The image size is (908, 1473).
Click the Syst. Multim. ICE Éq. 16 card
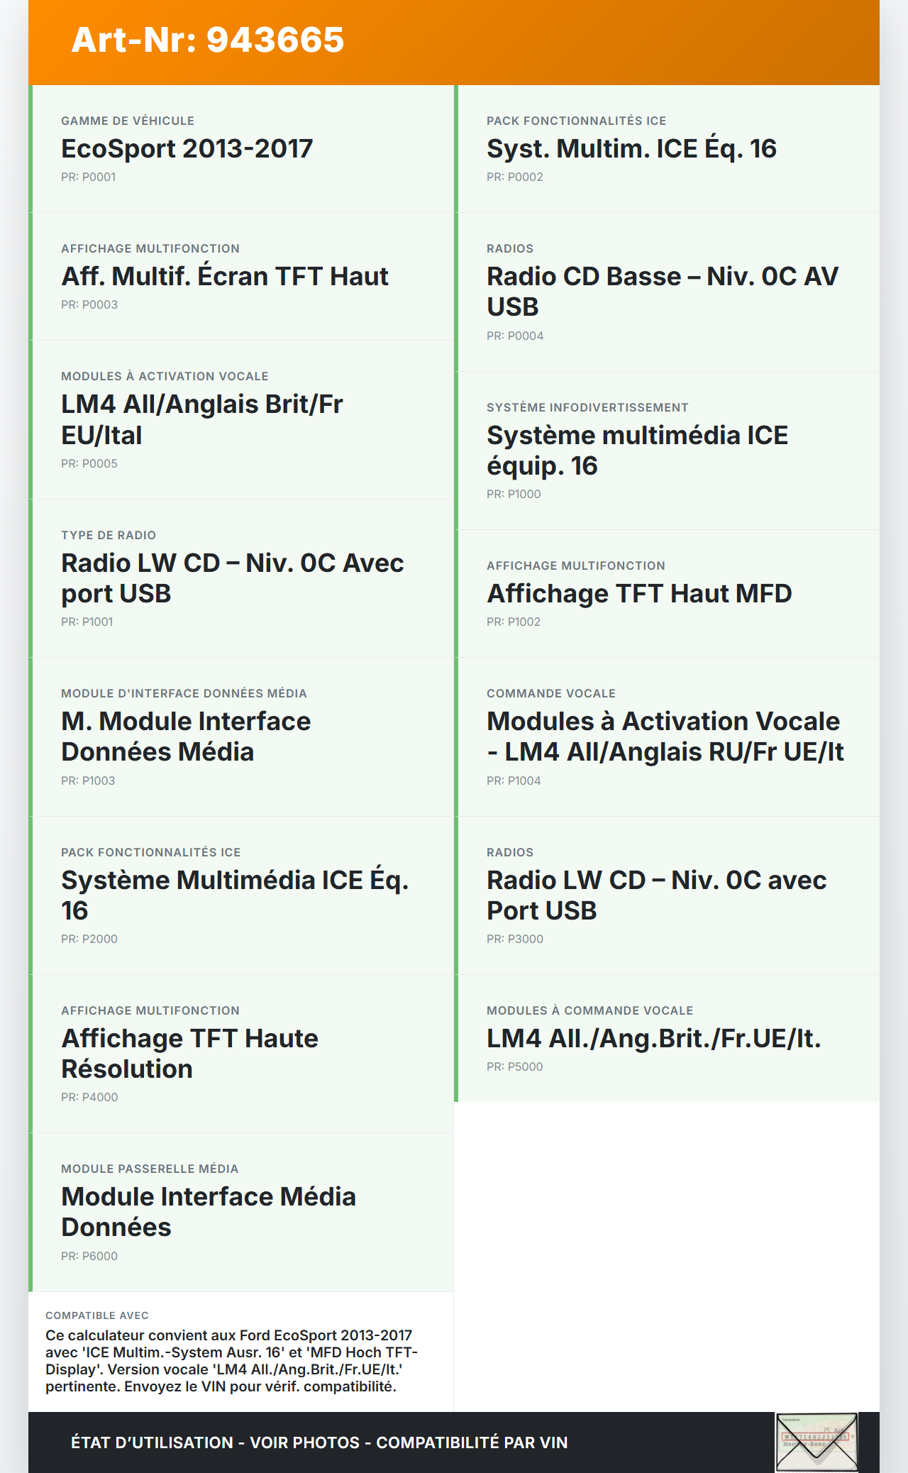[x=667, y=149]
